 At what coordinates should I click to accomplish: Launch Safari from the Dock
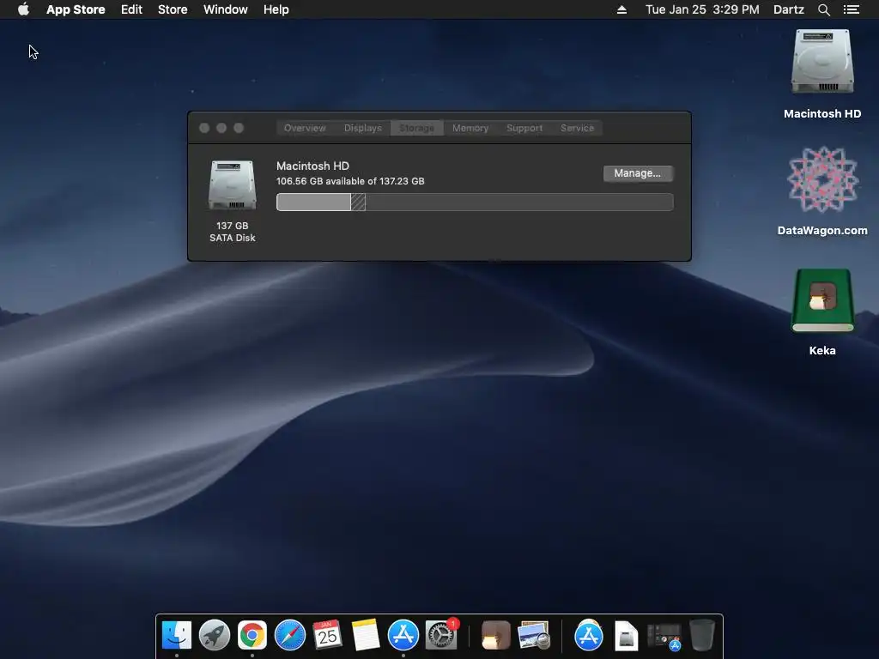(x=290, y=636)
